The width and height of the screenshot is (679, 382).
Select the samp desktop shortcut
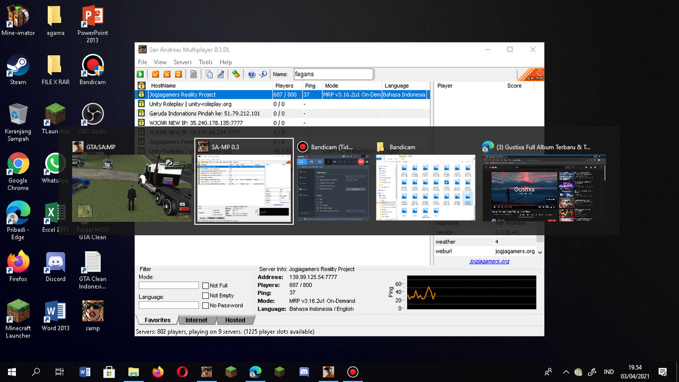tap(92, 316)
